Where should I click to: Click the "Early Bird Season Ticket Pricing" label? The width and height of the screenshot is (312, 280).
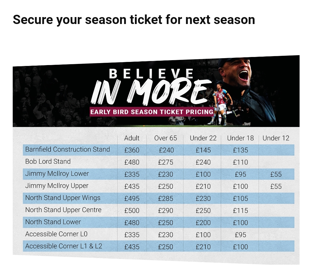pos(152,112)
